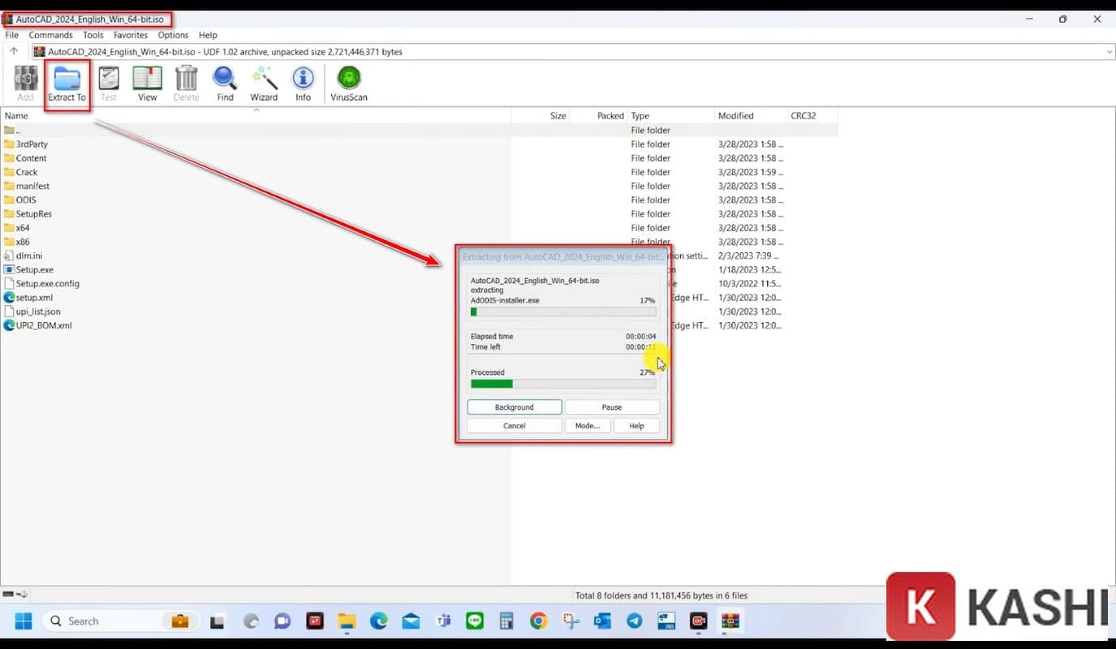
Task: Pause the extraction
Action: pyautogui.click(x=612, y=407)
